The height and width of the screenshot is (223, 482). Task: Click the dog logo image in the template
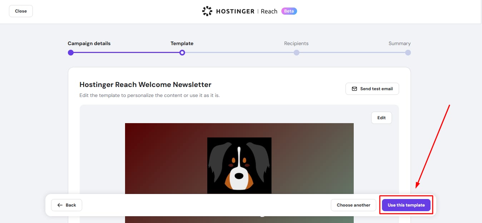click(239, 165)
